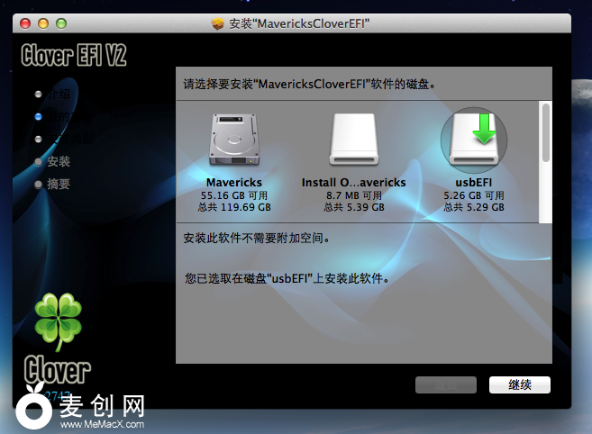Screen dimensions: 592x434
Task: Click the greyed-out 返回 back button
Action: (445, 384)
